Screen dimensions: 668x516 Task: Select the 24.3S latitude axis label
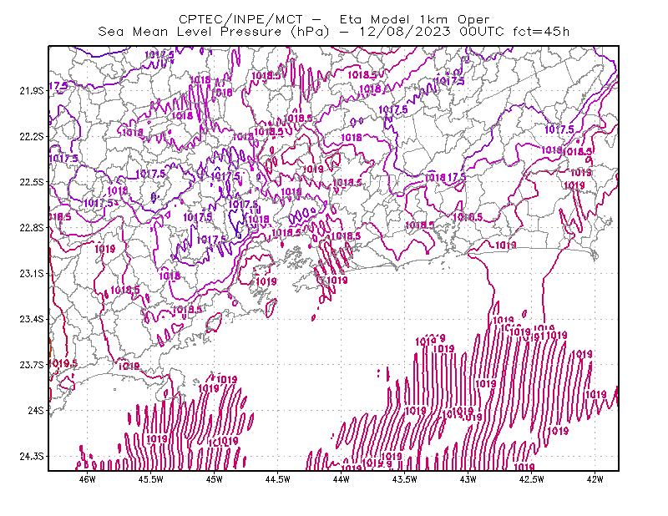(x=32, y=457)
